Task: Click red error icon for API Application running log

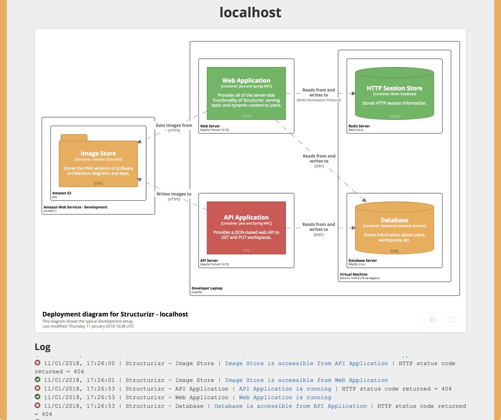Action: pyautogui.click(x=38, y=388)
